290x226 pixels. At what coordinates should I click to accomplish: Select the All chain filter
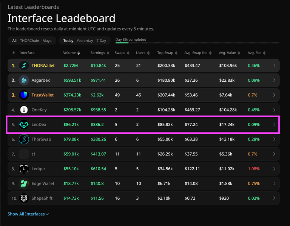14,41
